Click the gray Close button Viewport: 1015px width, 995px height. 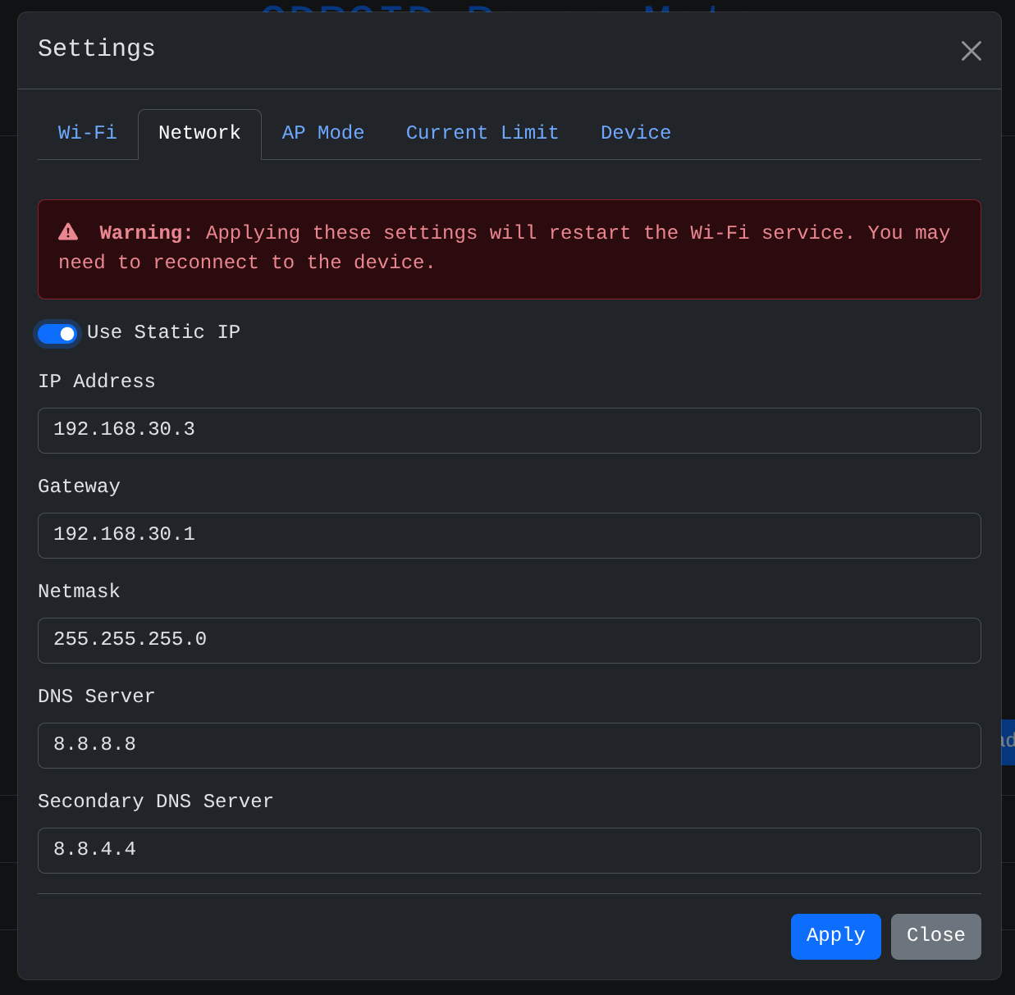pyautogui.click(x=935, y=936)
